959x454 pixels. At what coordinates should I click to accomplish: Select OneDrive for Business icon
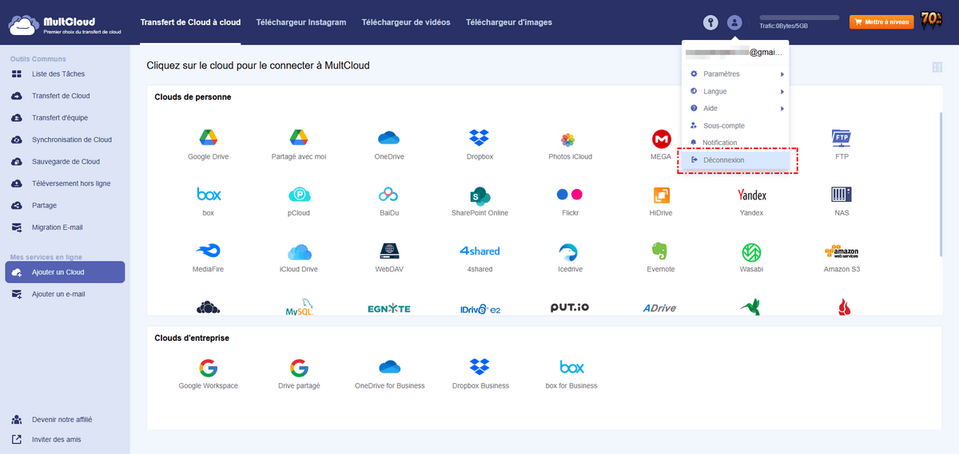tap(389, 368)
